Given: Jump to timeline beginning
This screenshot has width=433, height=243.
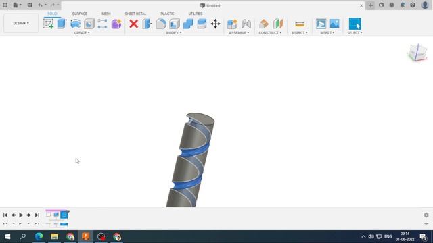Looking at the screenshot, I should click(x=5, y=215).
